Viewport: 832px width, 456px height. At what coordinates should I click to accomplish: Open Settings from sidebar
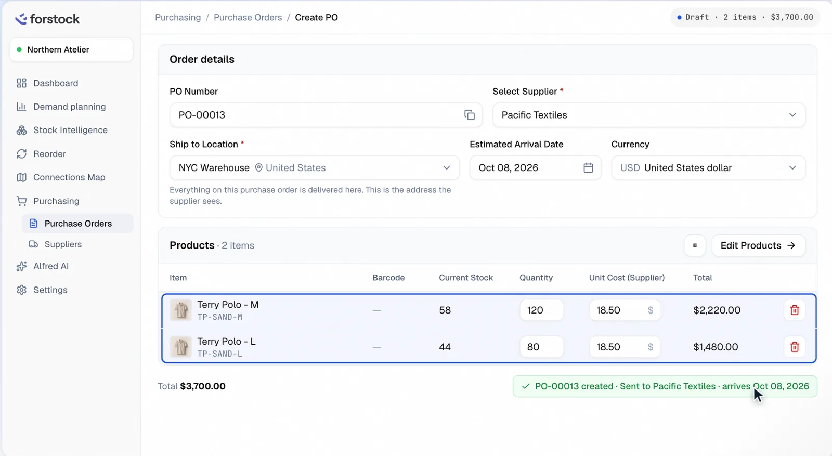tap(72, 290)
